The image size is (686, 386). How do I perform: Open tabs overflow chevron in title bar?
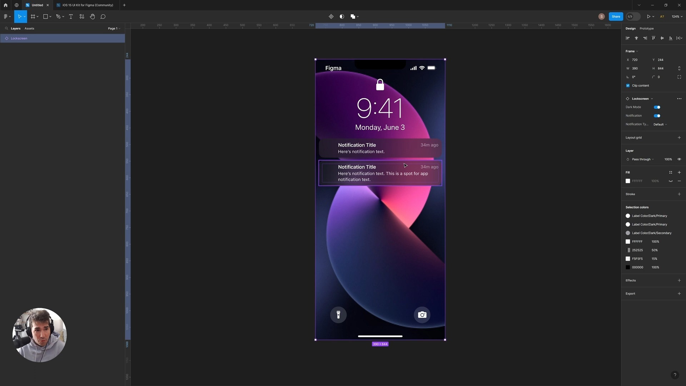click(x=639, y=5)
